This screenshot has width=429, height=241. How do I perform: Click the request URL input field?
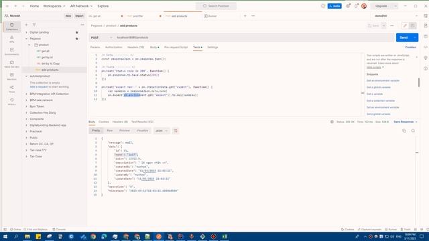coord(255,37)
